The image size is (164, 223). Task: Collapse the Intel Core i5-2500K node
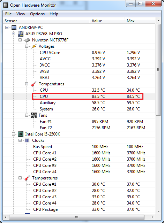click(x=13, y=134)
